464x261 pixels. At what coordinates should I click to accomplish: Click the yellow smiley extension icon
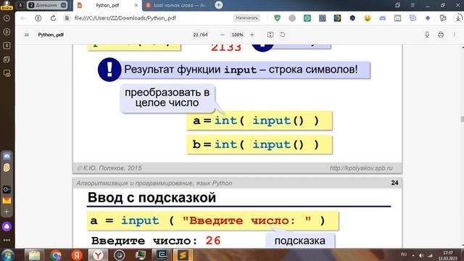click(x=368, y=18)
